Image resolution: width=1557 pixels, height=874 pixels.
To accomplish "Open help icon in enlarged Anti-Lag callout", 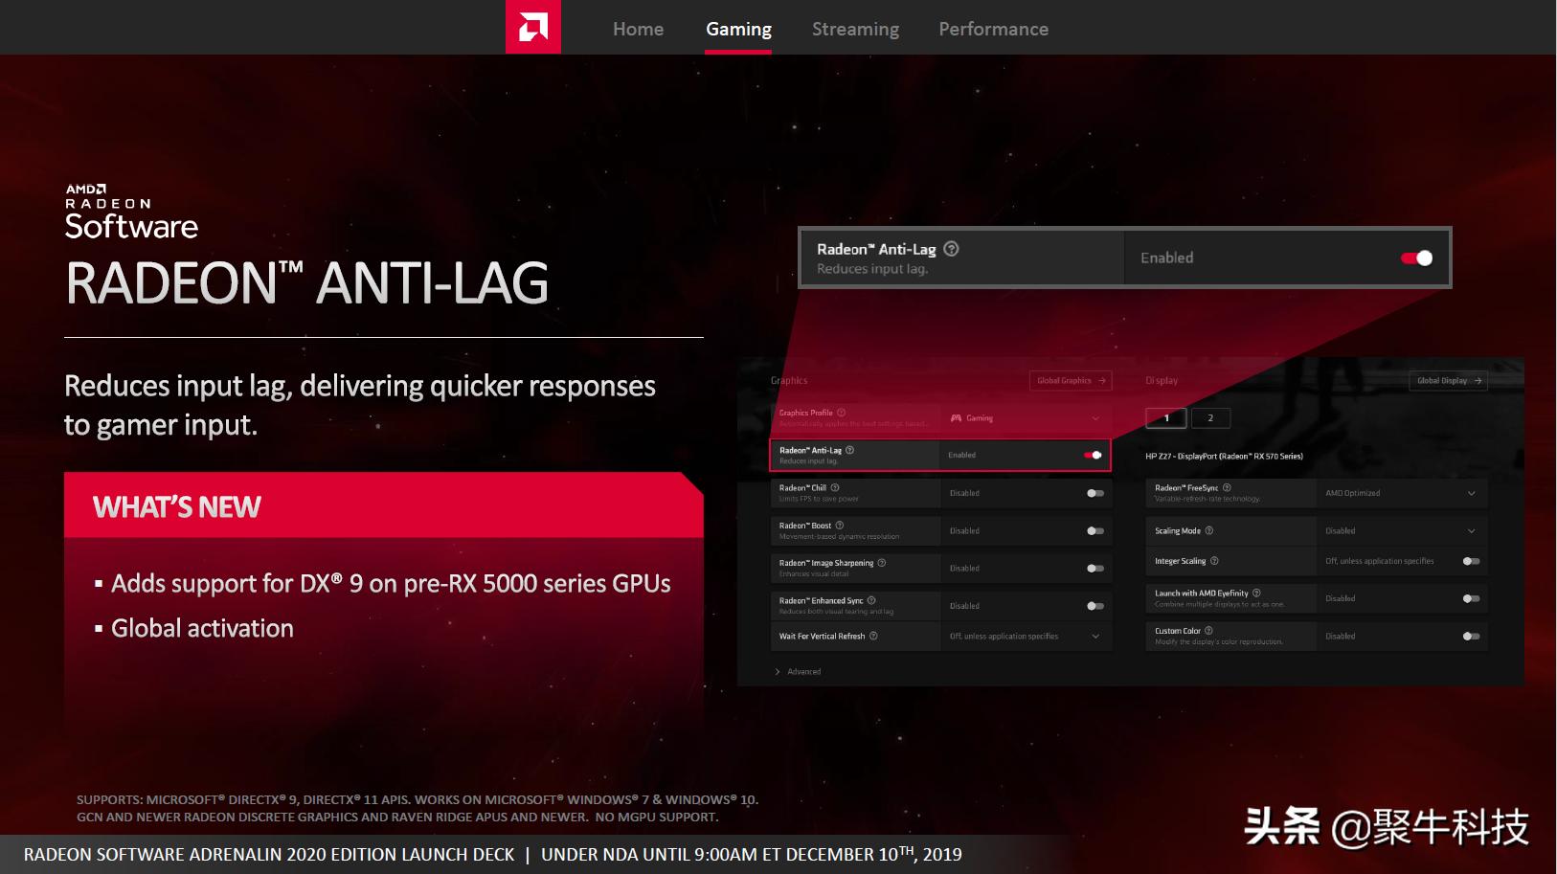I will click(x=951, y=249).
